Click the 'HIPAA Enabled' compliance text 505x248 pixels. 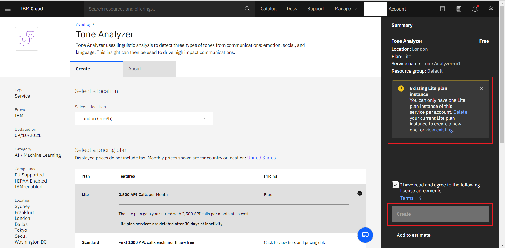click(31, 181)
